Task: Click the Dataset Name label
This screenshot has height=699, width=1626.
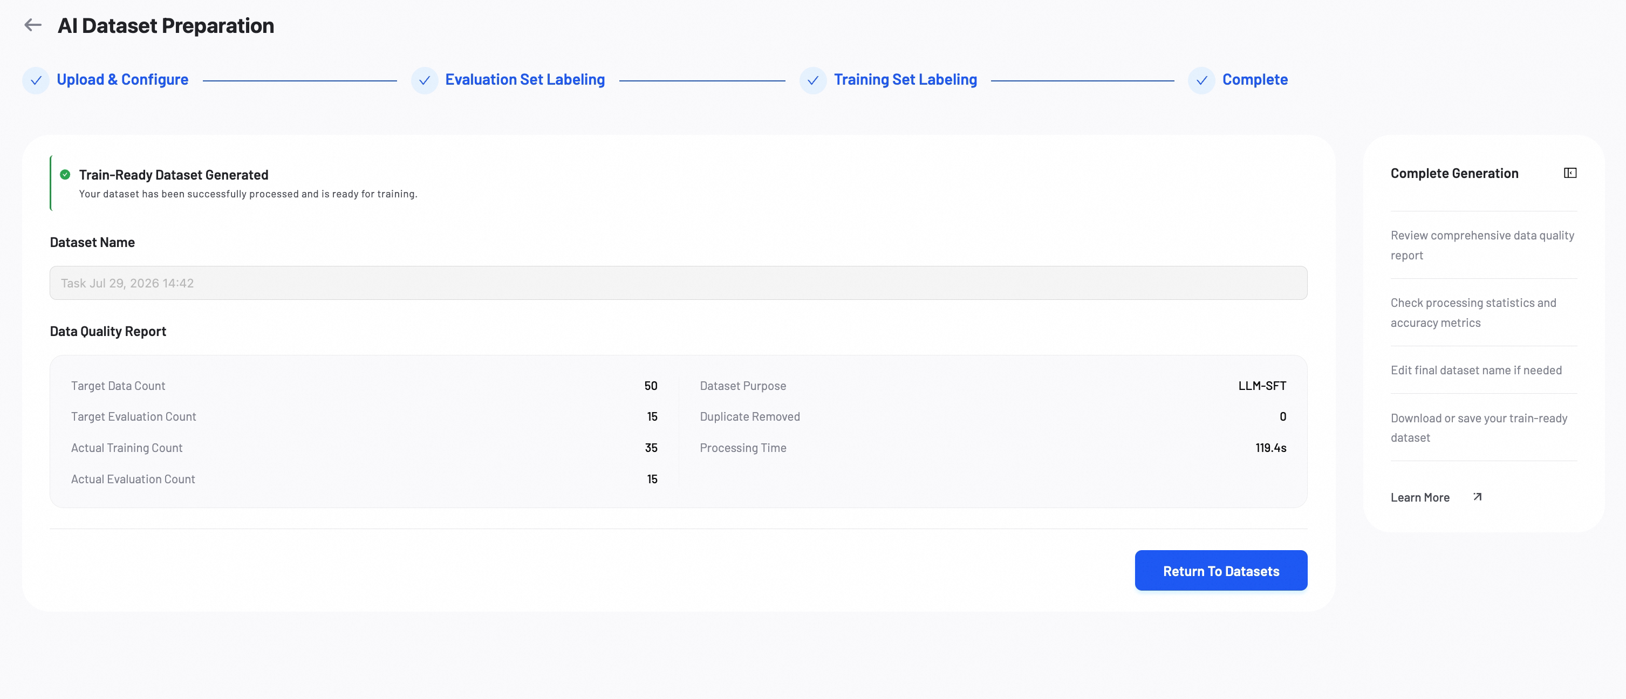Action: pyautogui.click(x=92, y=242)
